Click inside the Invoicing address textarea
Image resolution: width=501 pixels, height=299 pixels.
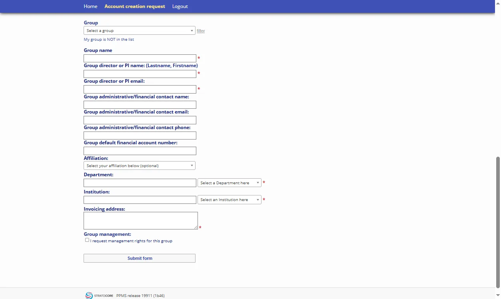tap(140, 221)
